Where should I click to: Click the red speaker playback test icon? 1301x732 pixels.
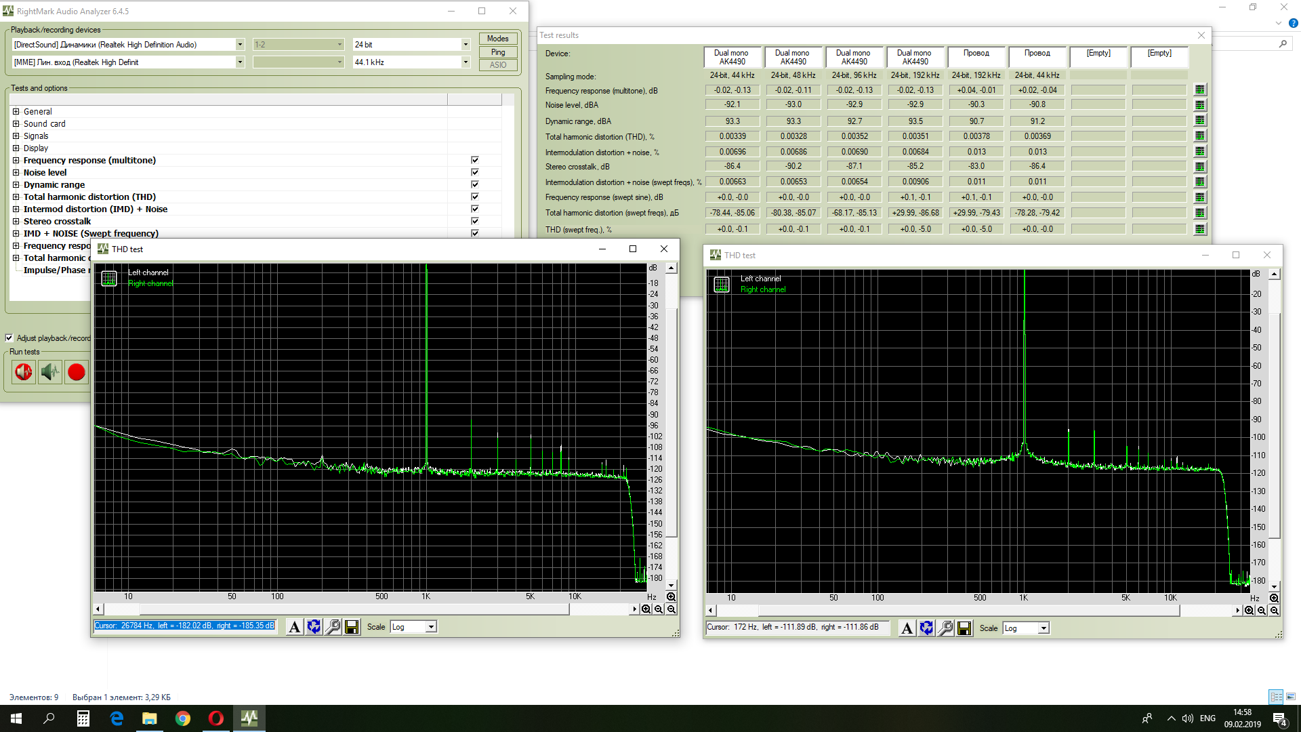tap(24, 372)
